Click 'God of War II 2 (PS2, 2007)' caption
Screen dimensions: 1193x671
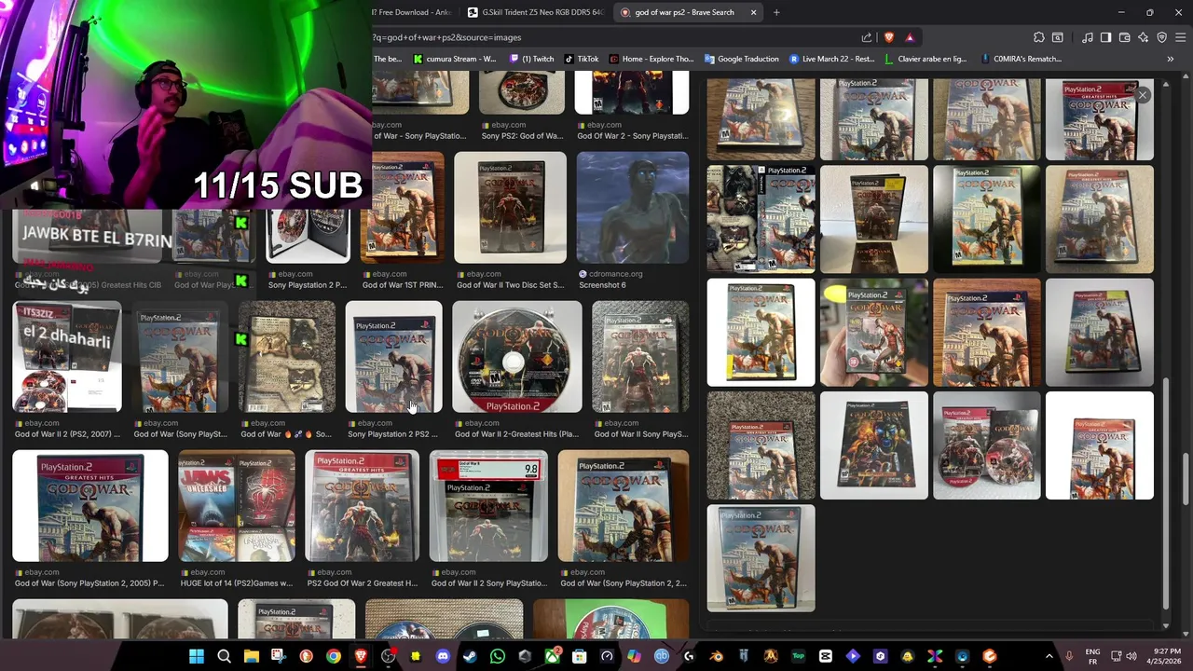pyautogui.click(x=67, y=434)
